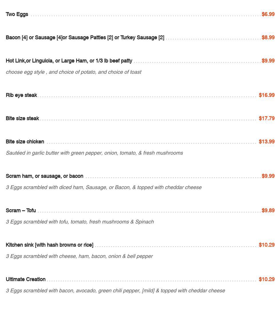Click the choose egg style description text
The image size is (276, 321).
click(x=74, y=72)
